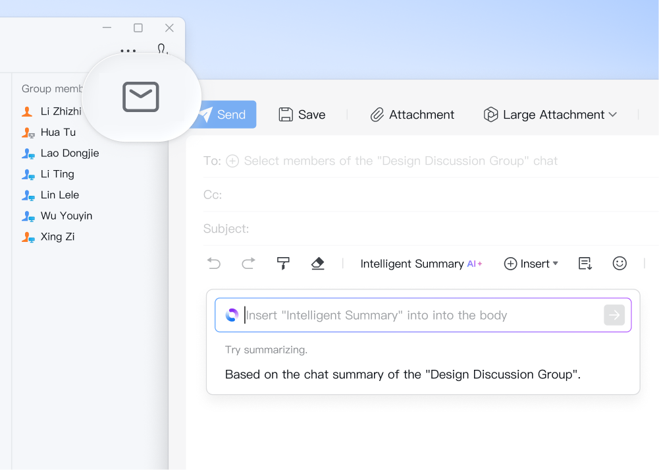Click the Attachment button
659x470 pixels.
[x=412, y=115]
